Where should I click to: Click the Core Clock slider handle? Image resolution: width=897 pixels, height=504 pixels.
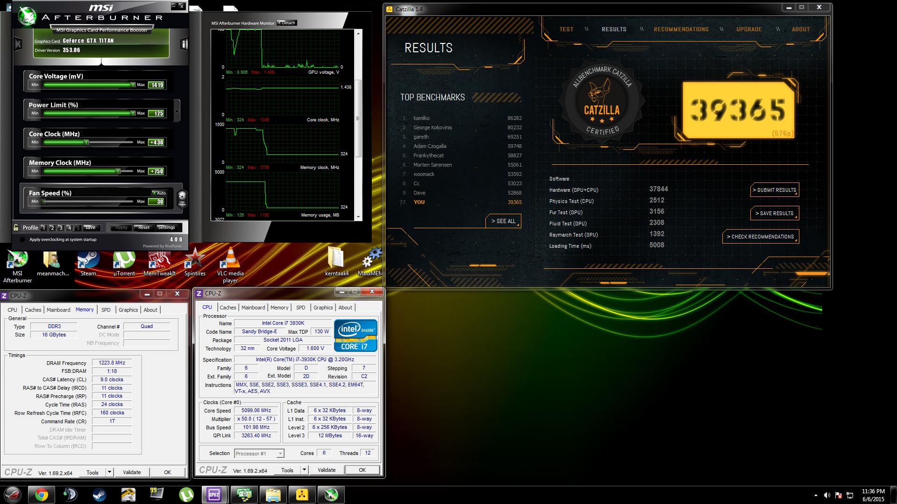pos(86,142)
